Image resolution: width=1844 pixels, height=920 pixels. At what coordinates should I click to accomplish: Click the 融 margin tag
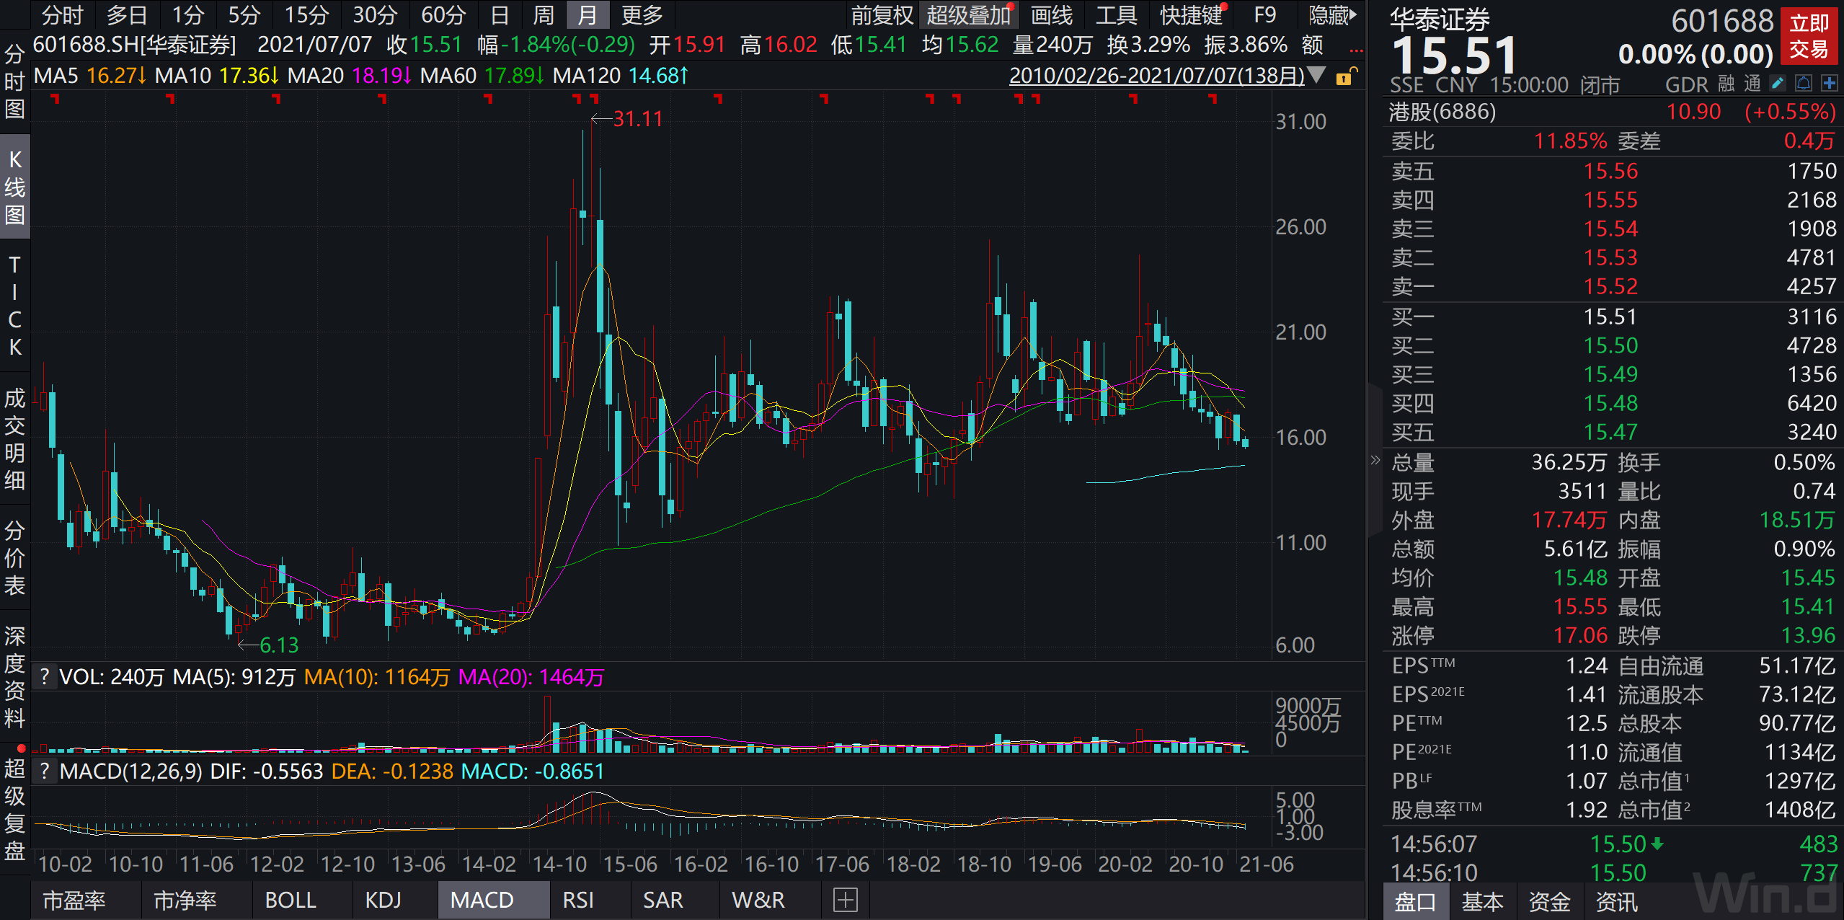1726,84
